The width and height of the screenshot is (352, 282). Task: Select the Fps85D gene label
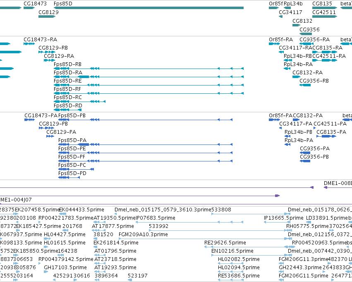[63, 4]
